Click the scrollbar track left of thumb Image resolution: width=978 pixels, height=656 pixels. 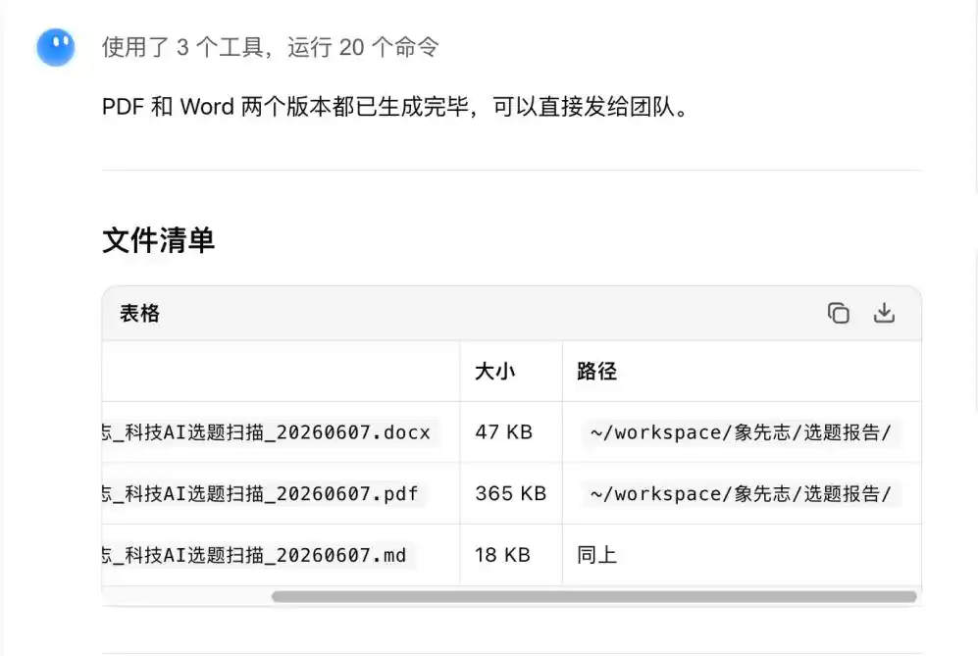pyautogui.click(x=186, y=597)
